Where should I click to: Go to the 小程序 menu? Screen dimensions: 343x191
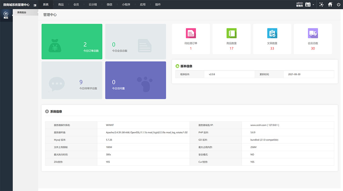point(126,4)
